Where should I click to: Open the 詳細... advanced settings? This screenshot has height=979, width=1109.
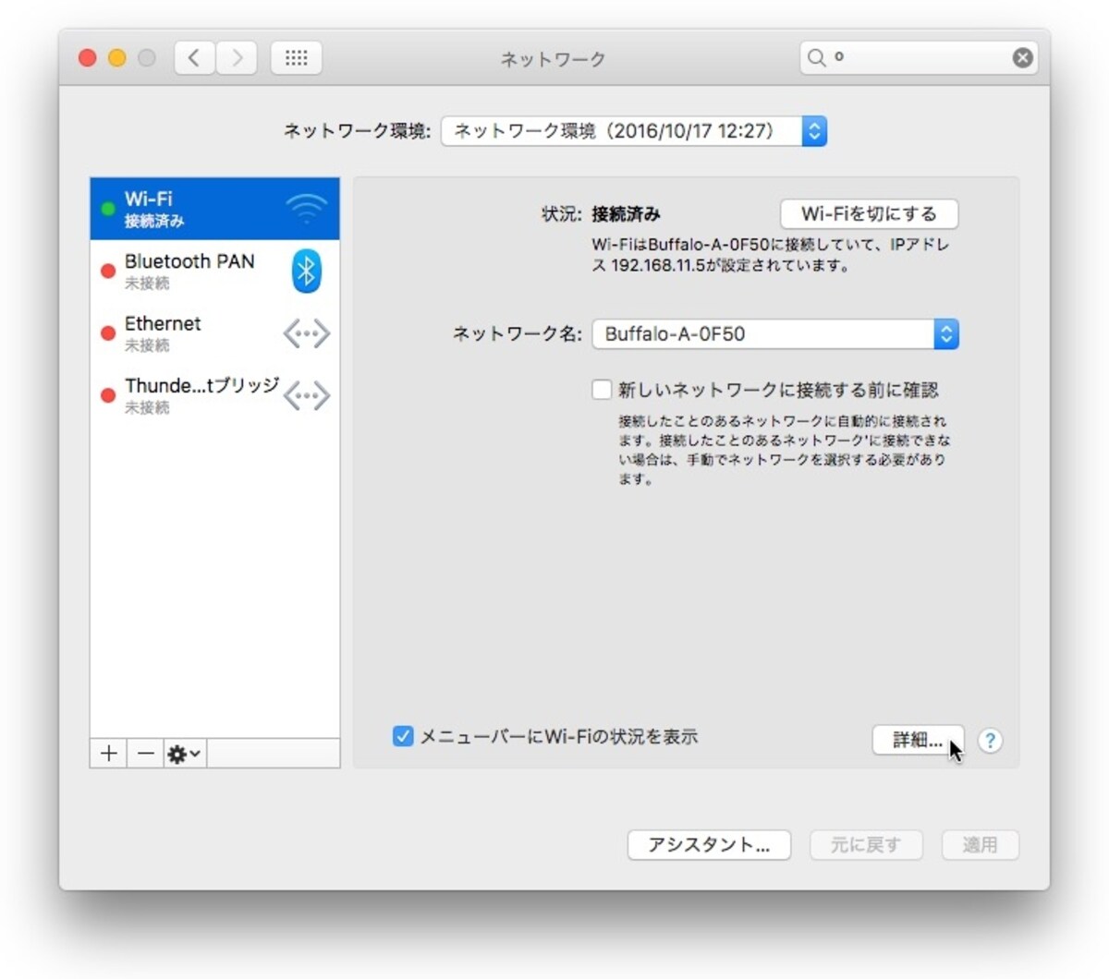coord(918,740)
